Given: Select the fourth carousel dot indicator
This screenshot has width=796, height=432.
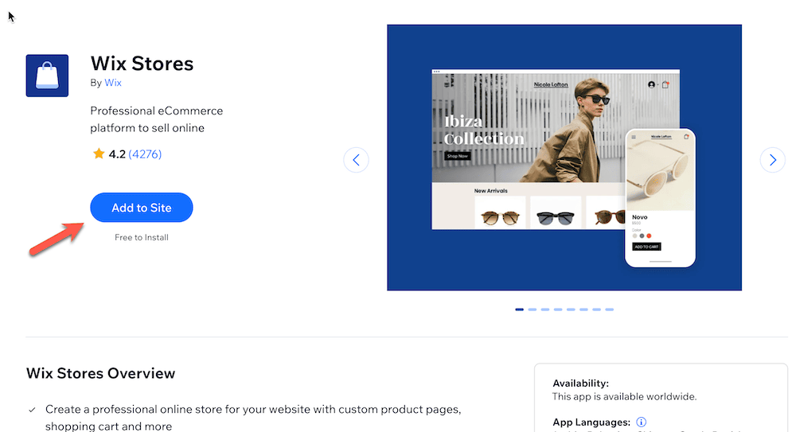Looking at the screenshot, I should click(558, 309).
